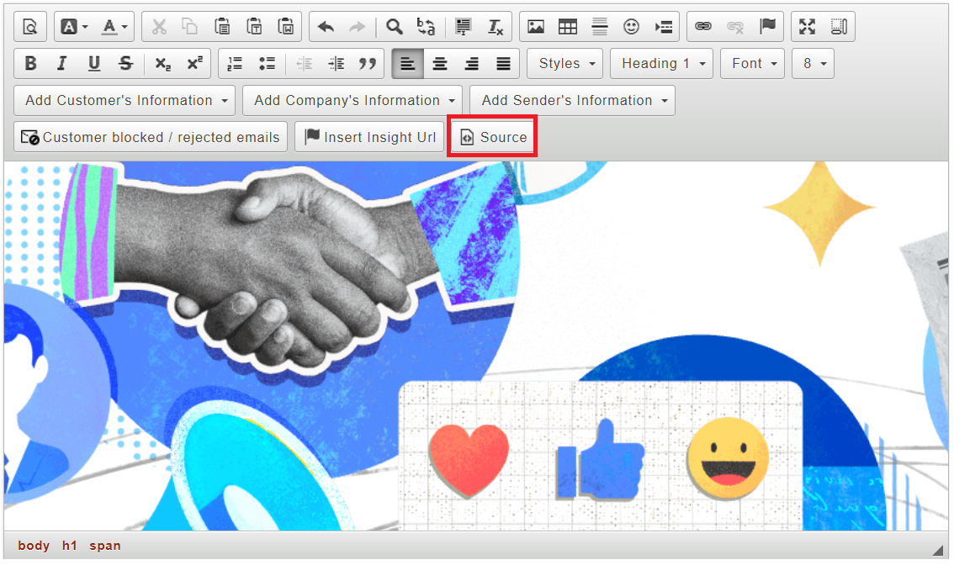Insert a numbered list
The width and height of the screenshot is (954, 565).
[x=235, y=64]
